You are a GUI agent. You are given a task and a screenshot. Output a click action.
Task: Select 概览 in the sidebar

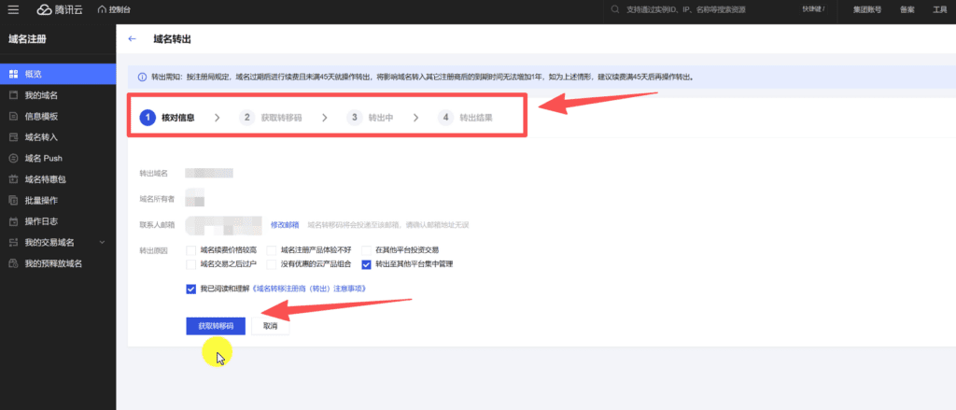[x=58, y=74]
